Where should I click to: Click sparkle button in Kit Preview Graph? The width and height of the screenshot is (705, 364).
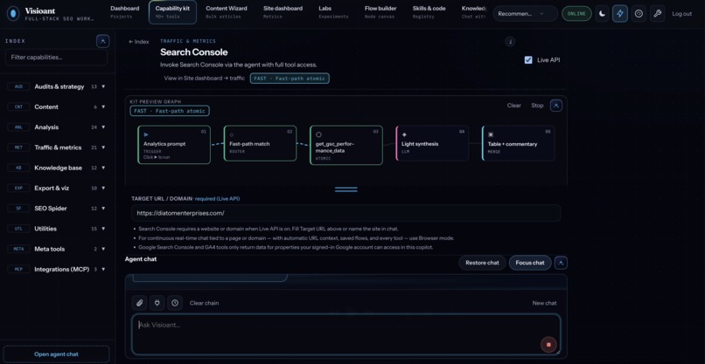click(556, 106)
